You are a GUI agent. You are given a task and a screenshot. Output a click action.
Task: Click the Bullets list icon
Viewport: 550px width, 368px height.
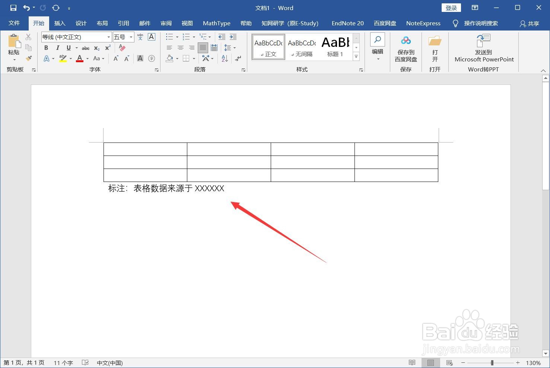pos(169,37)
